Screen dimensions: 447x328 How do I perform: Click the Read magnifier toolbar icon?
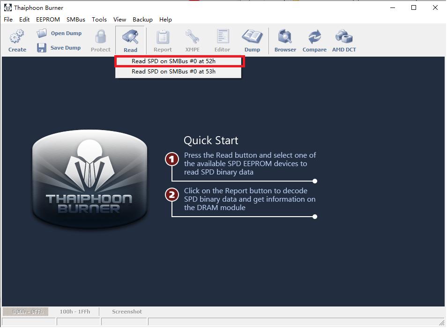point(130,37)
